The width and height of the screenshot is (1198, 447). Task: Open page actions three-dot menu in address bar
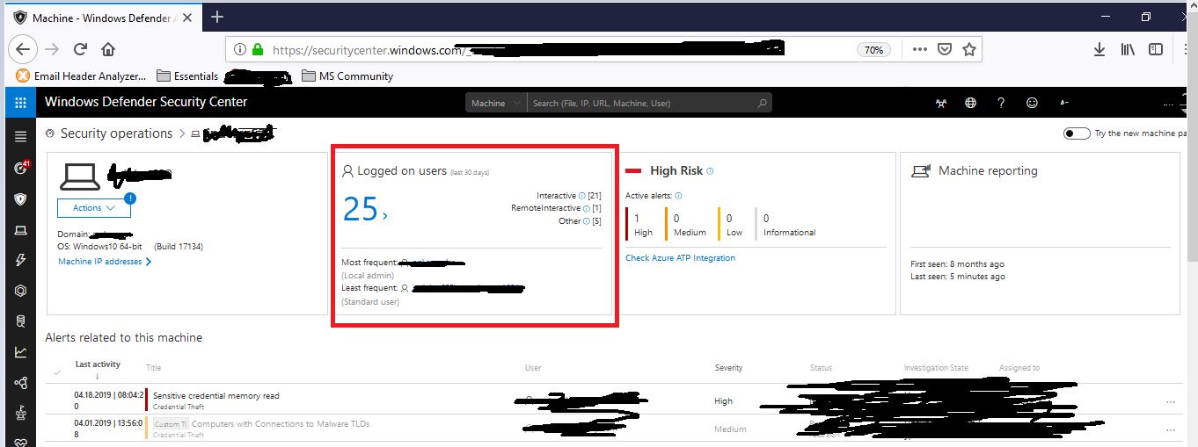(x=920, y=50)
